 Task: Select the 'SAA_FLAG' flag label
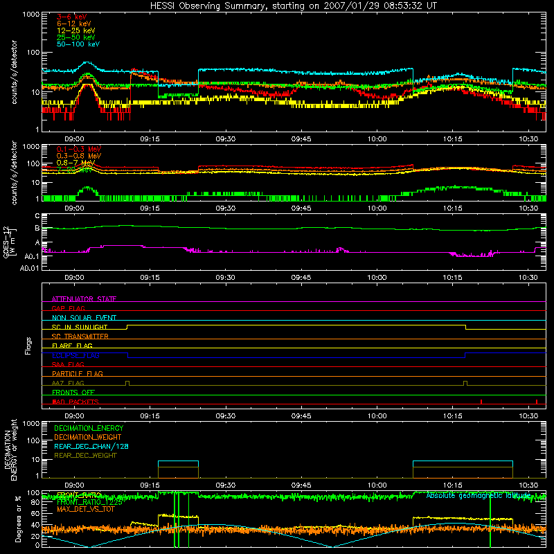point(68,364)
